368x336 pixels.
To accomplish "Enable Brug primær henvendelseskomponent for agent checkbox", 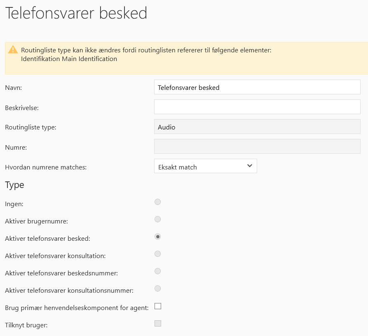I will 157,306.
